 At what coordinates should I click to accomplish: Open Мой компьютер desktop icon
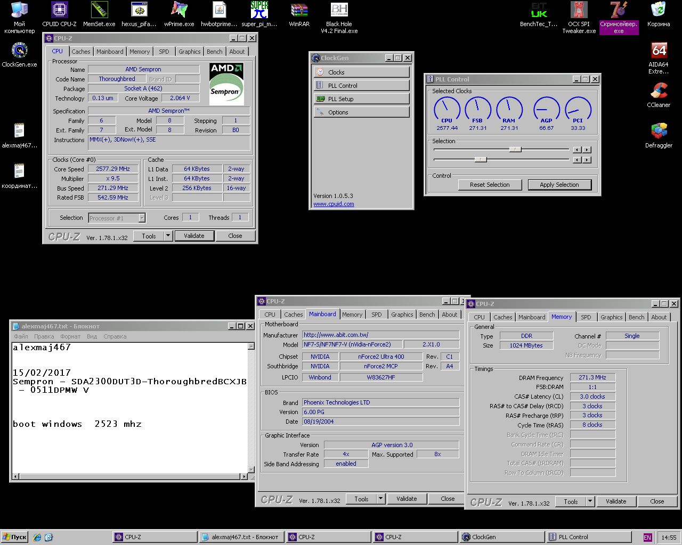point(19,18)
